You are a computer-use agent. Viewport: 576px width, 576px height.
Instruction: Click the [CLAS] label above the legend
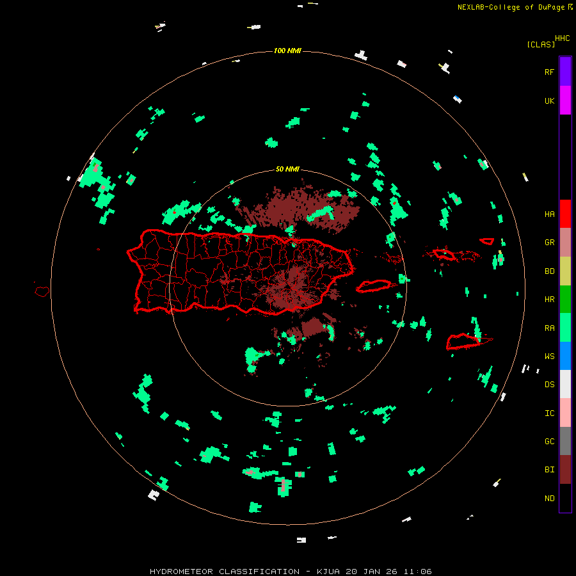click(541, 44)
